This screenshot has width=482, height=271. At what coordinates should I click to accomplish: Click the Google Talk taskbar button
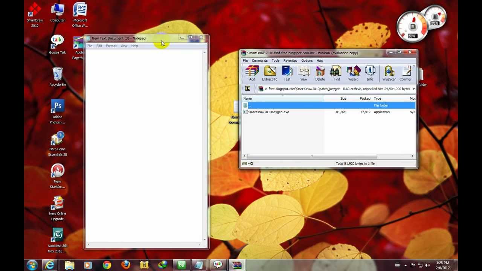pyautogui.click(x=218, y=265)
